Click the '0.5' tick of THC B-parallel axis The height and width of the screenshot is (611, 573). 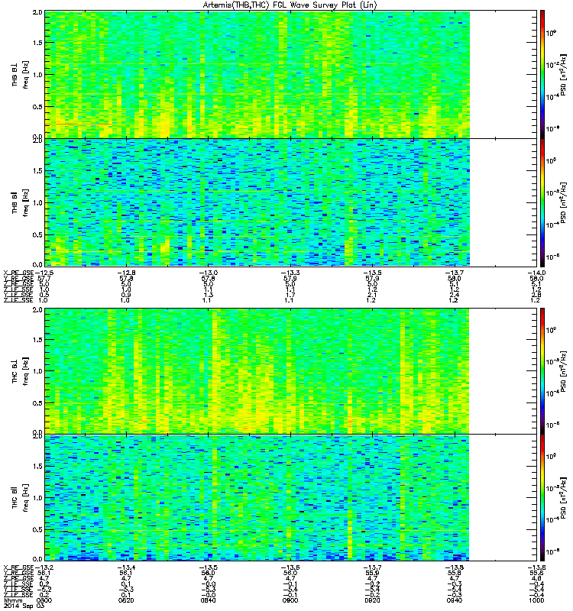coord(37,529)
